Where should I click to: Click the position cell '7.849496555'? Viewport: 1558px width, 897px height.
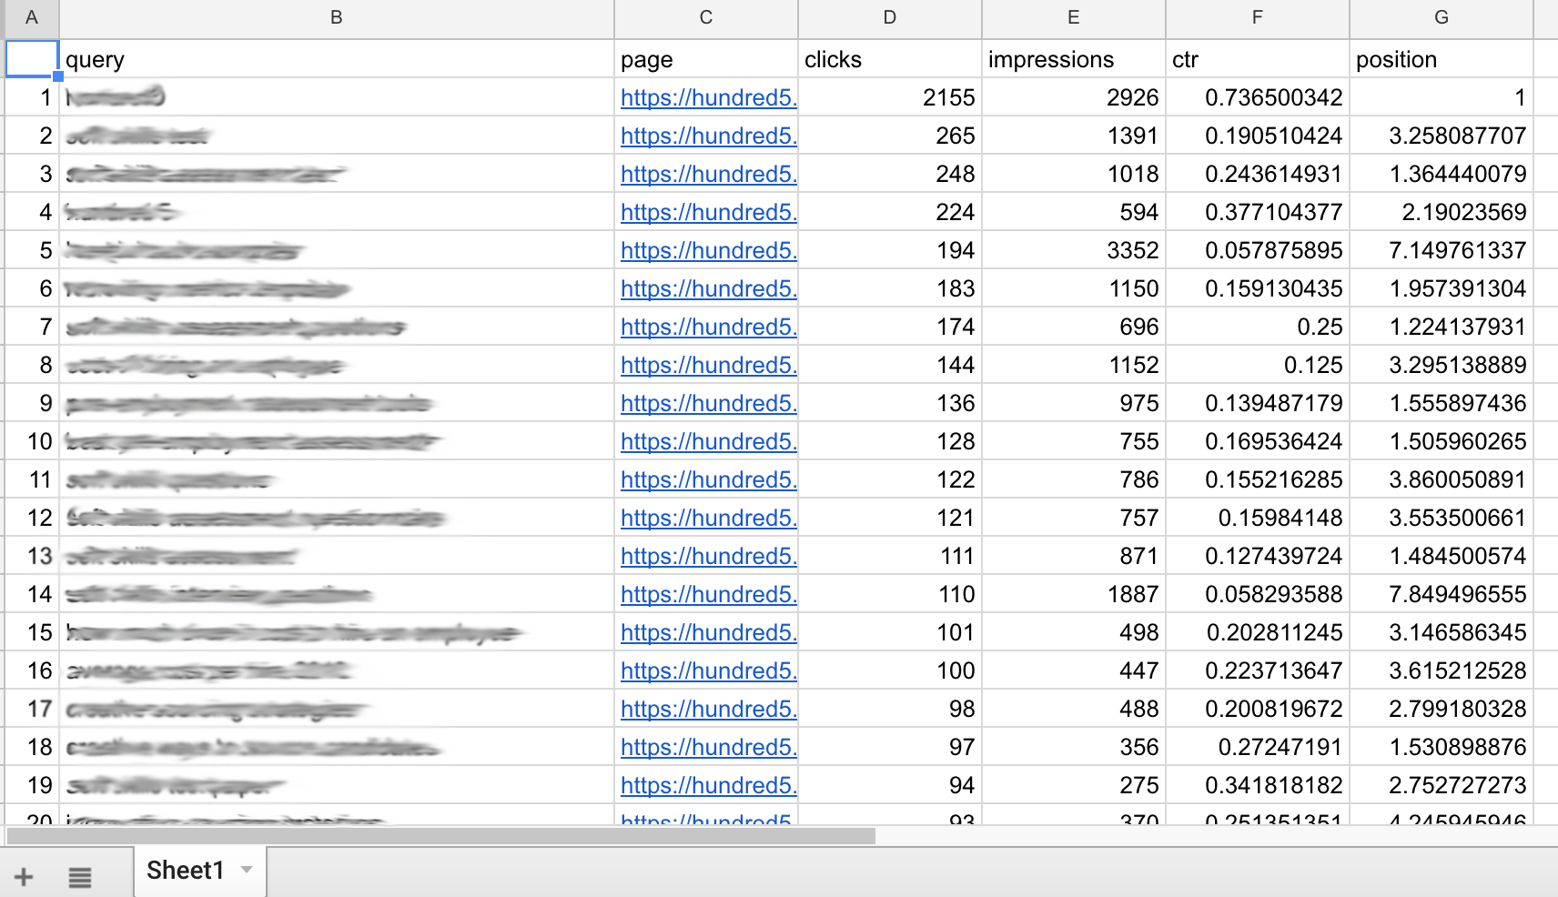pos(1442,594)
